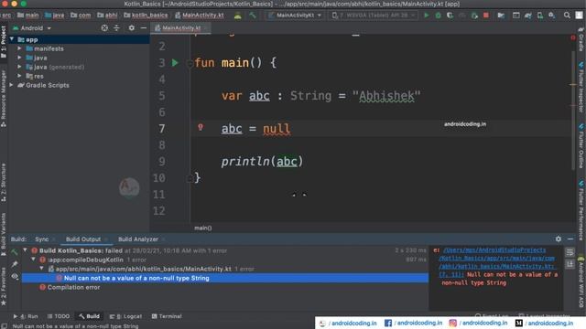586x329 pixels.
Task: Click the scroll-to-end icon in build console
Action: (570, 264)
